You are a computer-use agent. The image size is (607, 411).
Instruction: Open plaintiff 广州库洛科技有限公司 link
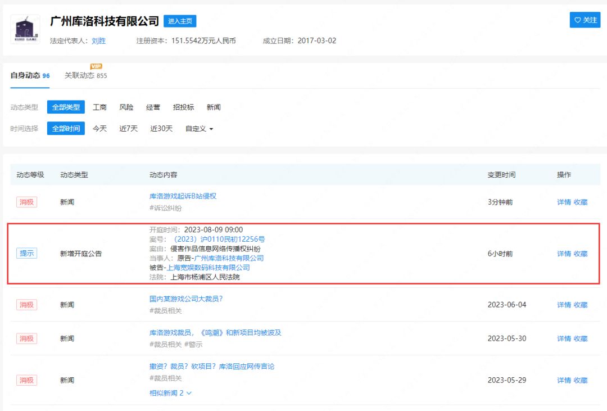(229, 258)
